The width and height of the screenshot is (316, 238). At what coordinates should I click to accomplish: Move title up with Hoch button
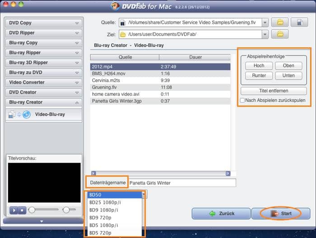[259, 66]
